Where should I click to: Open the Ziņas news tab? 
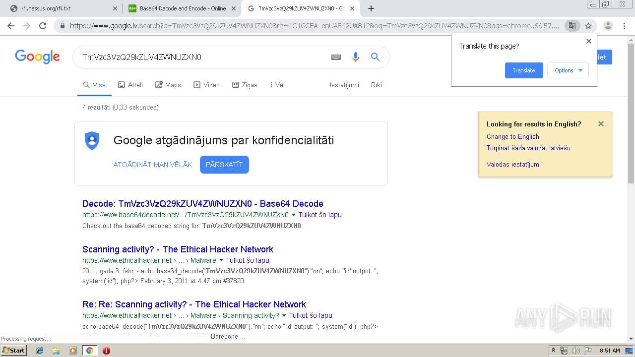245,85
